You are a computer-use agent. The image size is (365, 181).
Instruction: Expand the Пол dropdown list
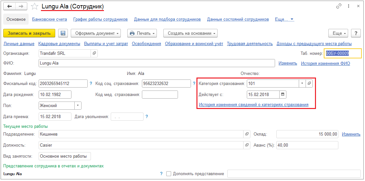point(78,105)
